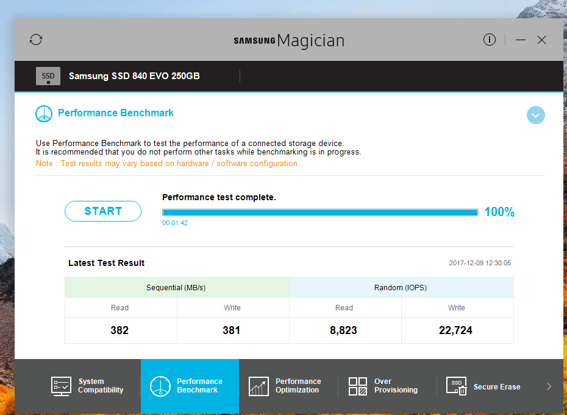Screen dimensions: 567x415
Task: Show more tabs with right arrow
Action: pos(549,386)
